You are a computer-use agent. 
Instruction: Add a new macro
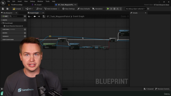(25, 33)
